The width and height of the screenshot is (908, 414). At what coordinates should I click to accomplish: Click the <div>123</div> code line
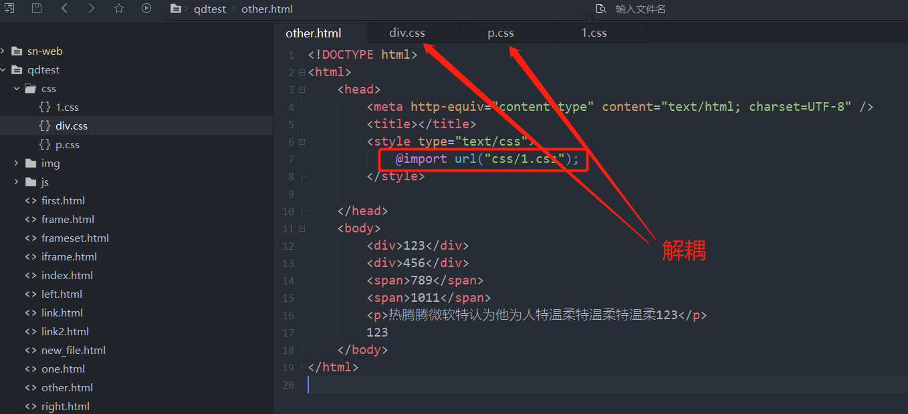point(418,246)
